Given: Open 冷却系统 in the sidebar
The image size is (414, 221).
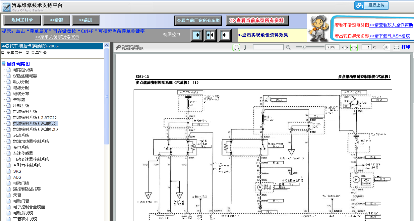Looking at the screenshot, I should [x=21, y=105].
